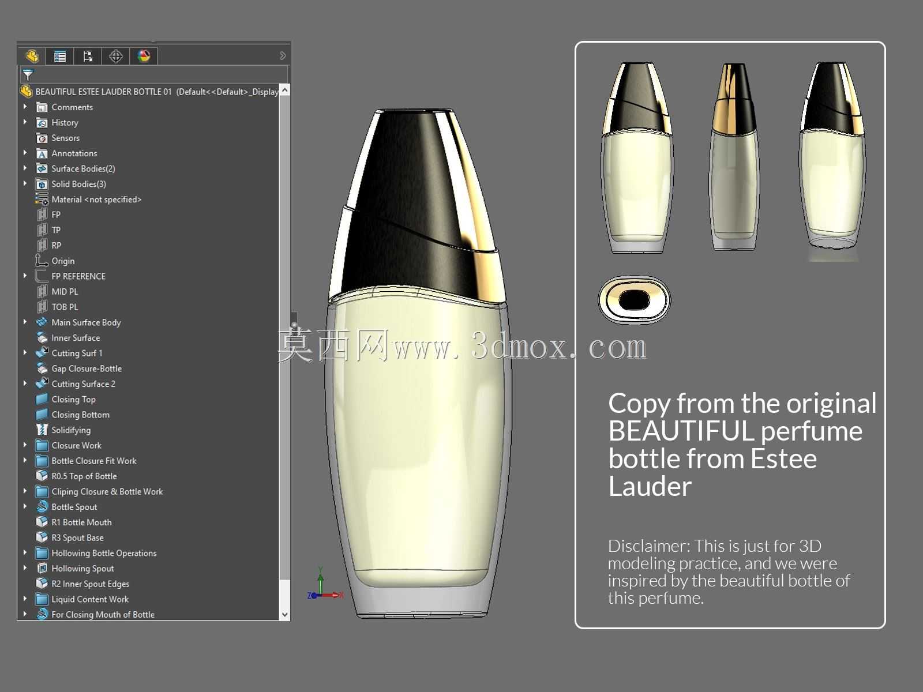Expand the Liquid Content Work folder
Image resolution: width=923 pixels, height=692 pixels.
tap(25, 599)
